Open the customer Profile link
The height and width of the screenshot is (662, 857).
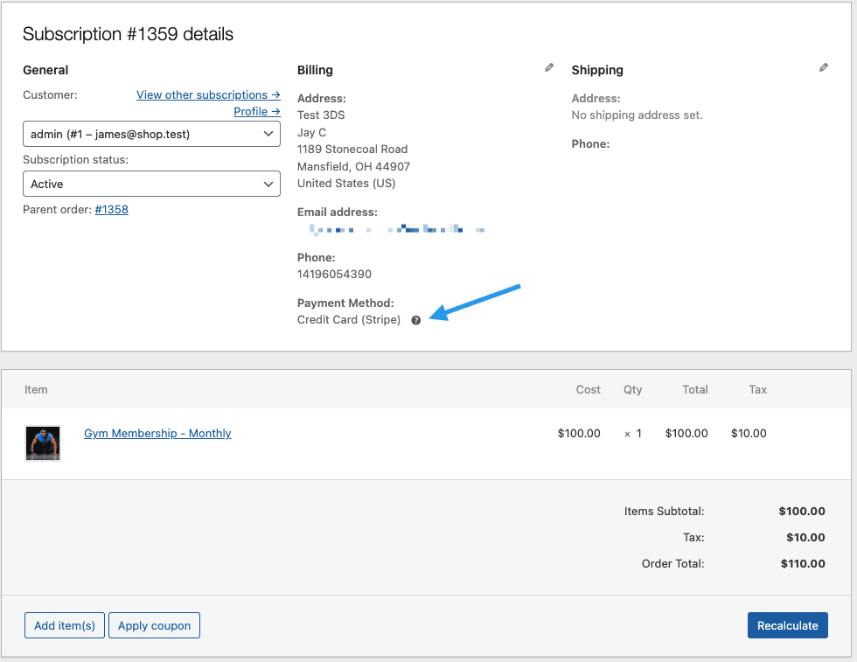pyautogui.click(x=256, y=111)
